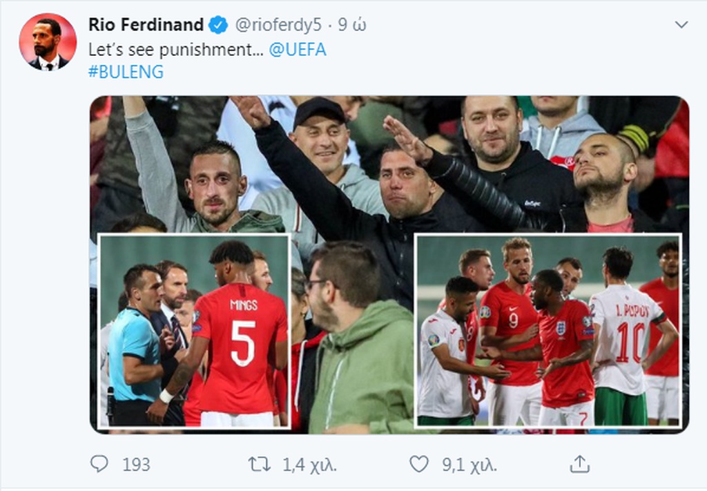Retweet this post using the retweet icon
Viewport: 707px width, 491px height.
pos(259,464)
